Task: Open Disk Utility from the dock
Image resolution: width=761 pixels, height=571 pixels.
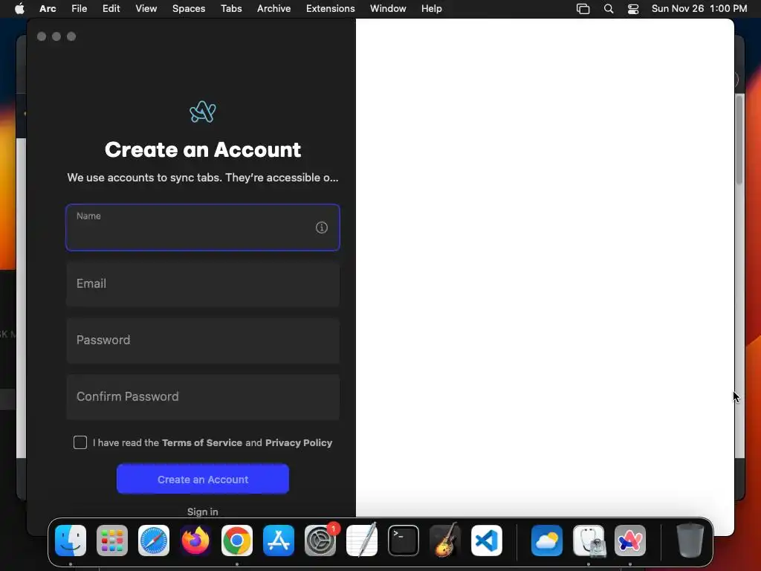Action: click(x=589, y=540)
